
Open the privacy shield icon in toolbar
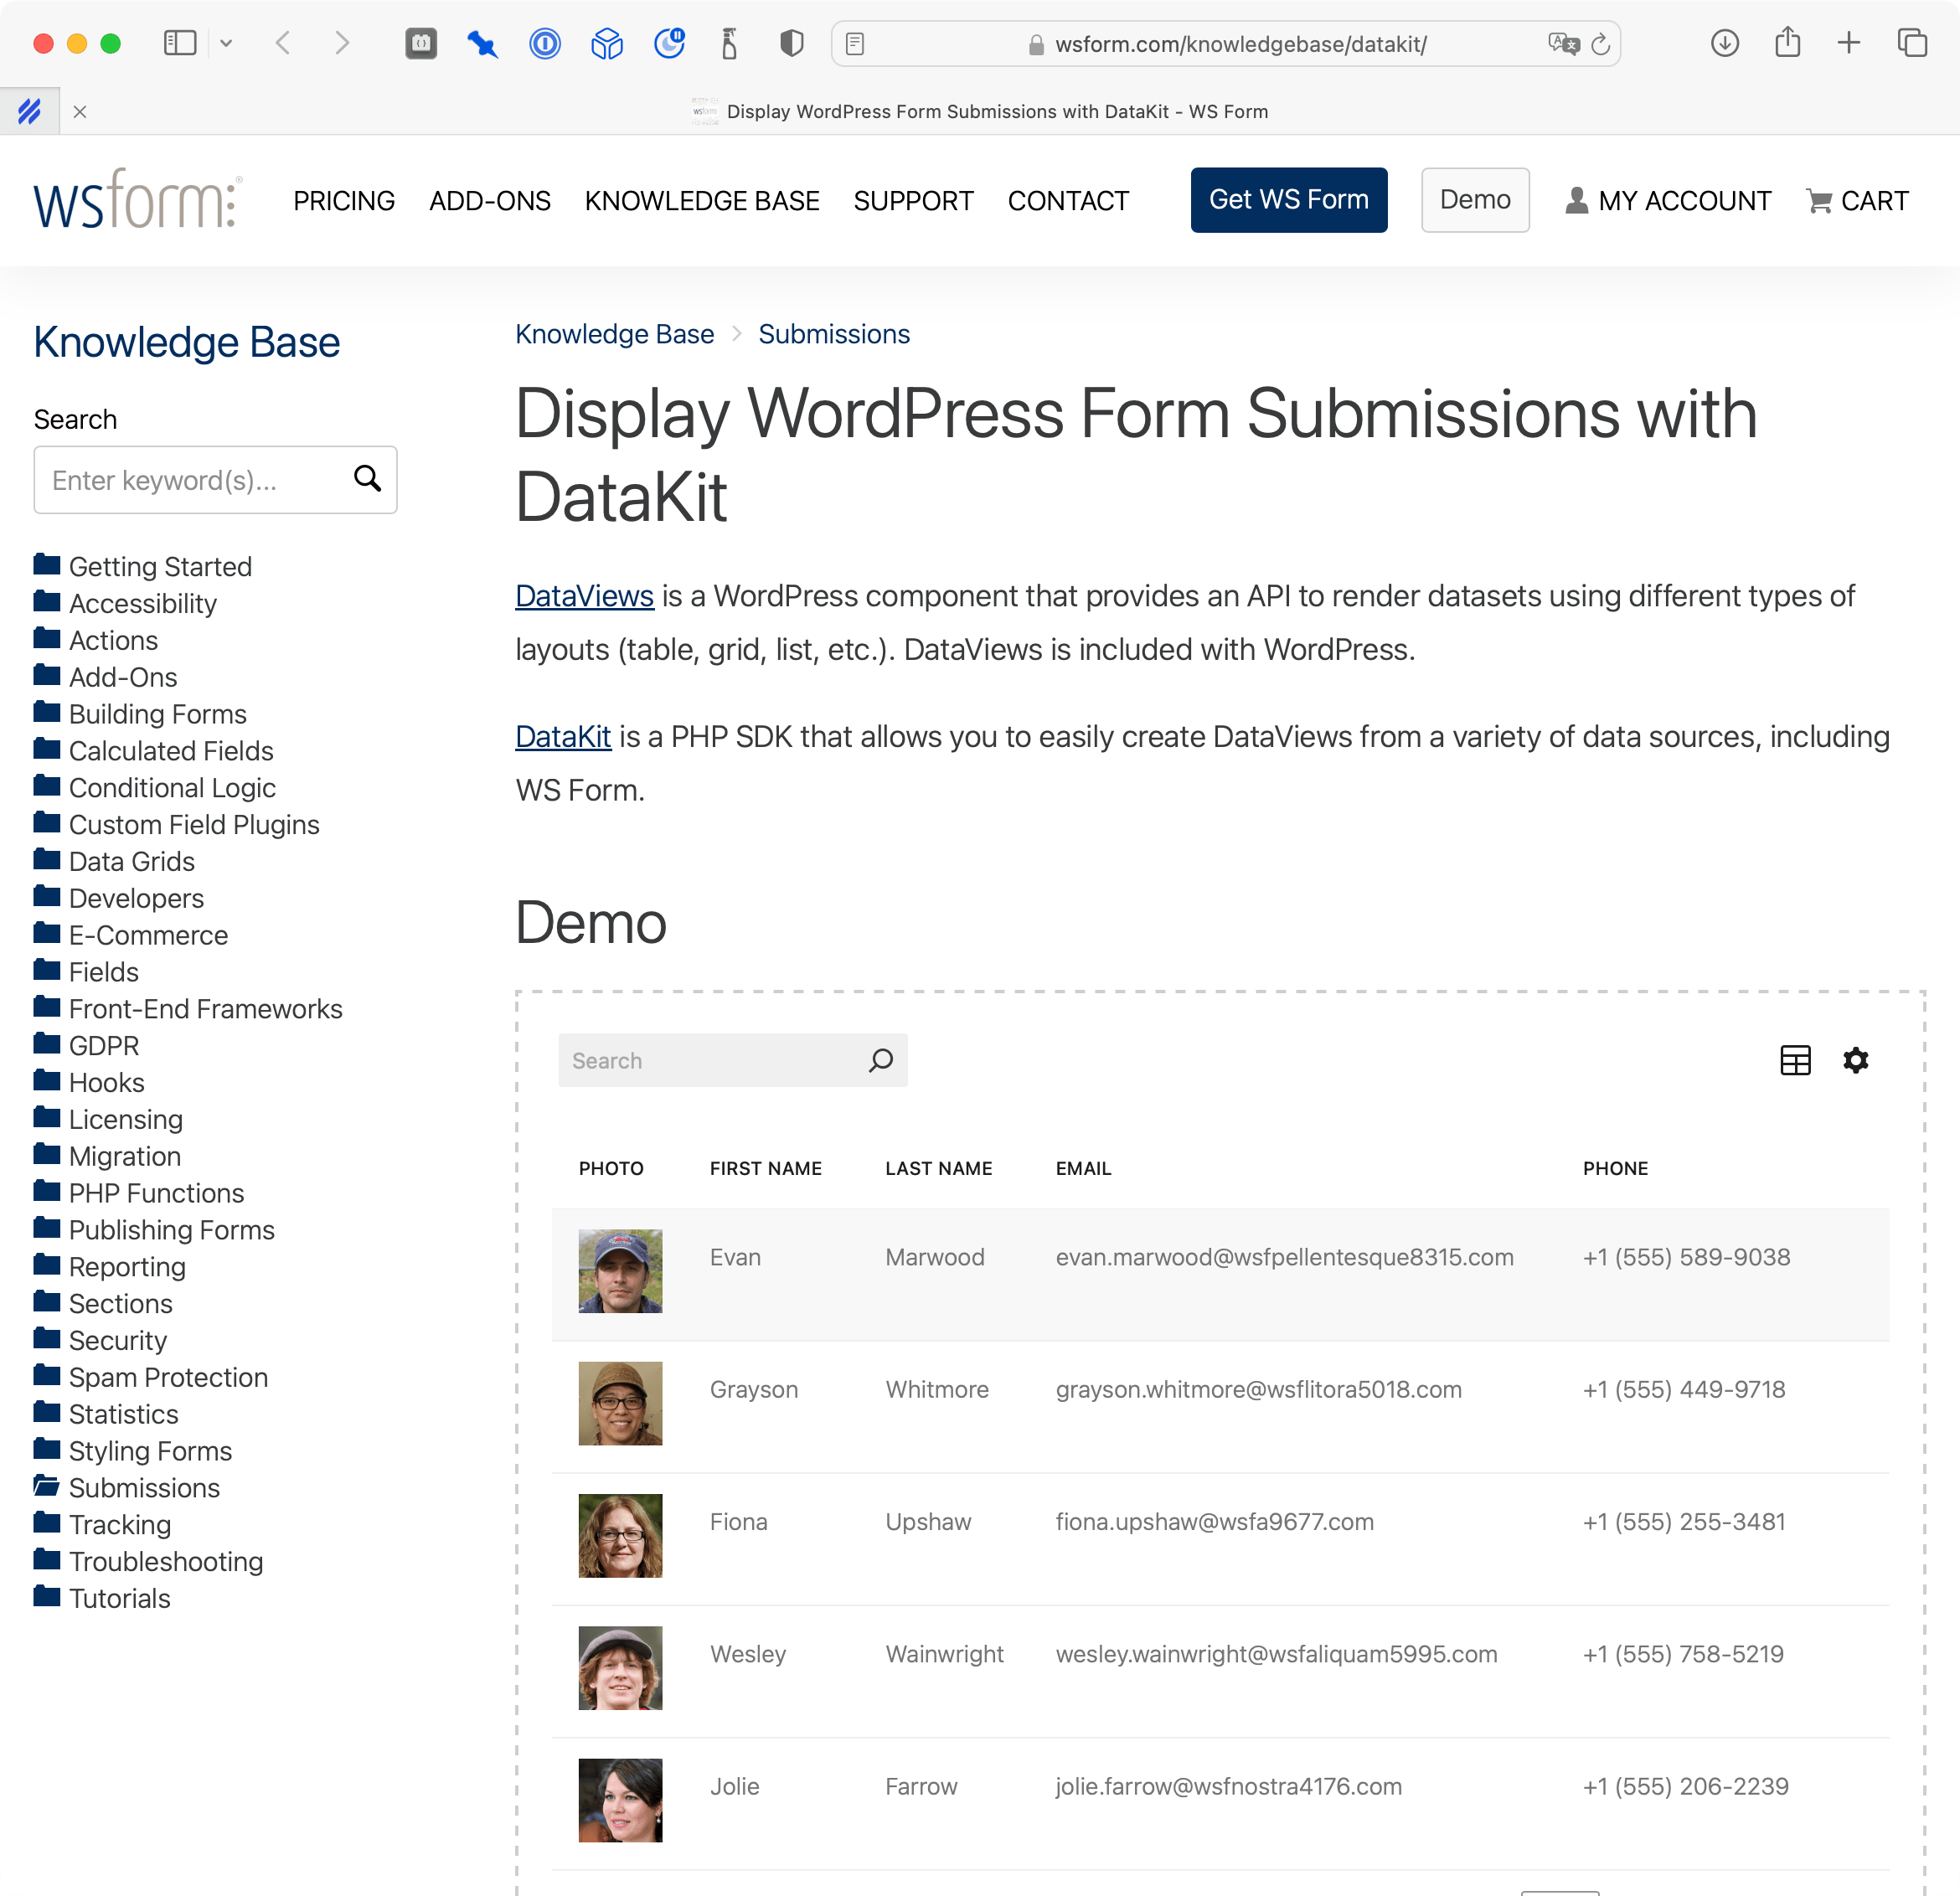(x=791, y=43)
